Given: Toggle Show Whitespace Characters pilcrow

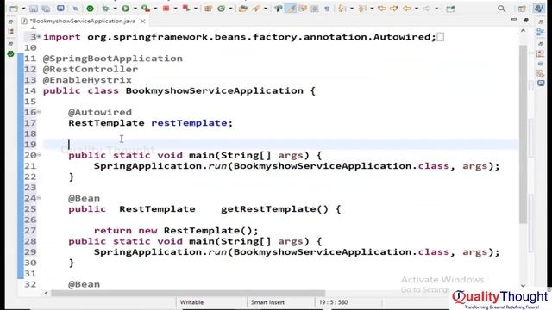Looking at the screenshot, I should [x=327, y=9].
